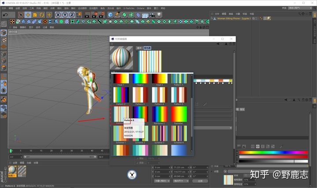Choose the Heat 2 gradient preset
Image resolution: width=317 pixels, height=188 pixels.
[140, 80]
